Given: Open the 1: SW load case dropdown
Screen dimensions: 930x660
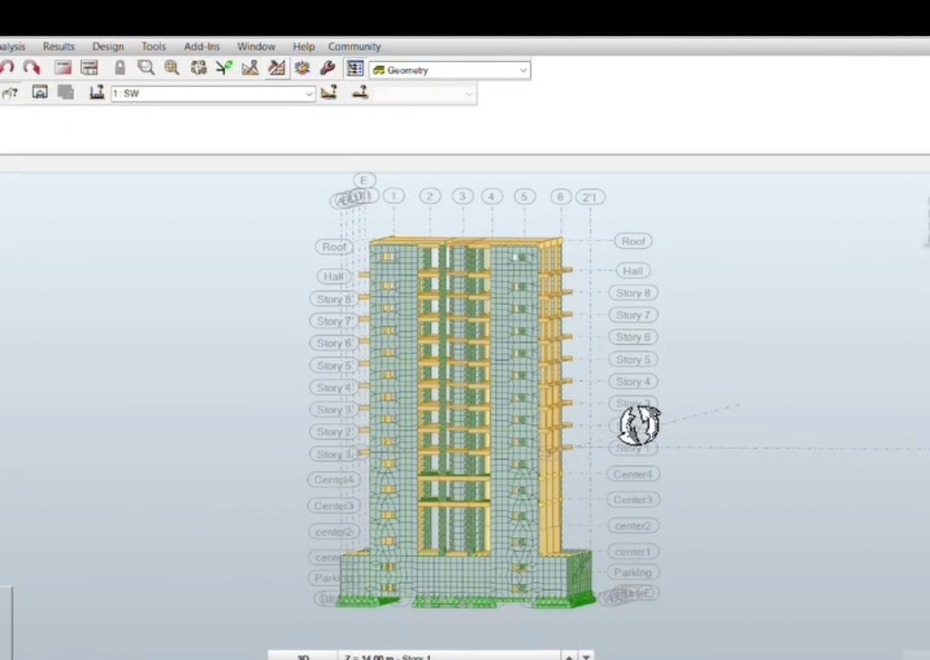Looking at the screenshot, I should (x=213, y=94).
